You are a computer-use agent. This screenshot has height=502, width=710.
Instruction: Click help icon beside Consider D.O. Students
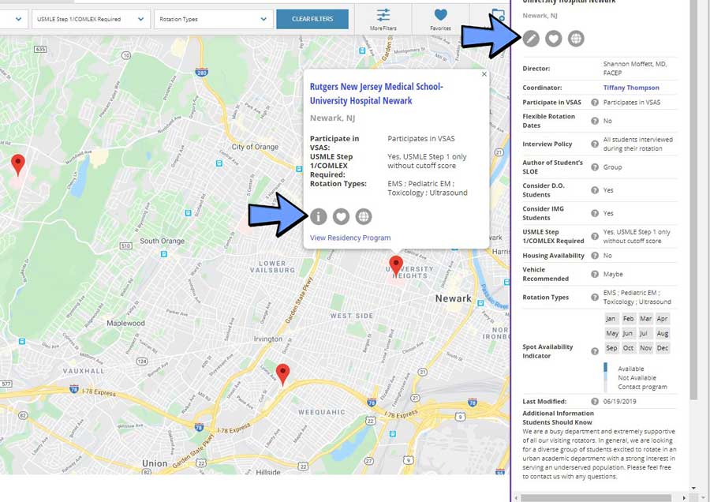pyautogui.click(x=595, y=190)
